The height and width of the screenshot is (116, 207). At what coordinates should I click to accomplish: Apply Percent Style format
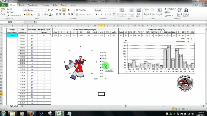[101, 14]
